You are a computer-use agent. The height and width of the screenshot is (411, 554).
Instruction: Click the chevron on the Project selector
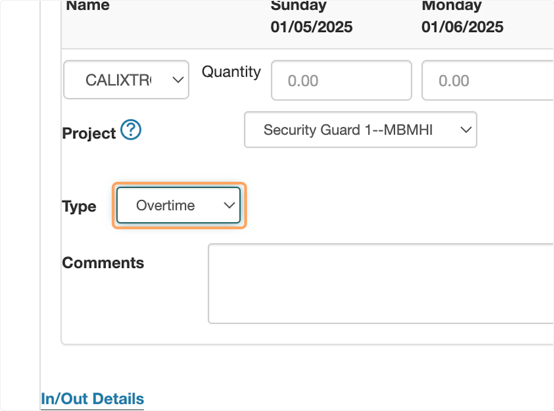click(x=466, y=130)
